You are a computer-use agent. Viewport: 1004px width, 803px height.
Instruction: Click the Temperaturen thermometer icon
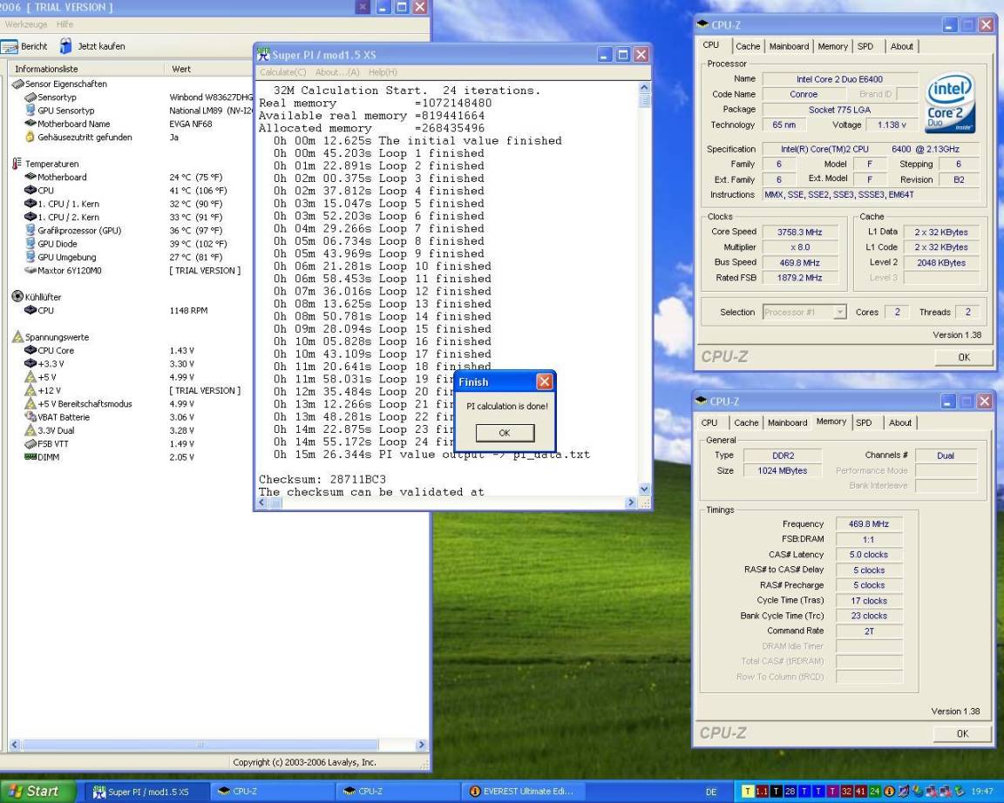(17, 163)
